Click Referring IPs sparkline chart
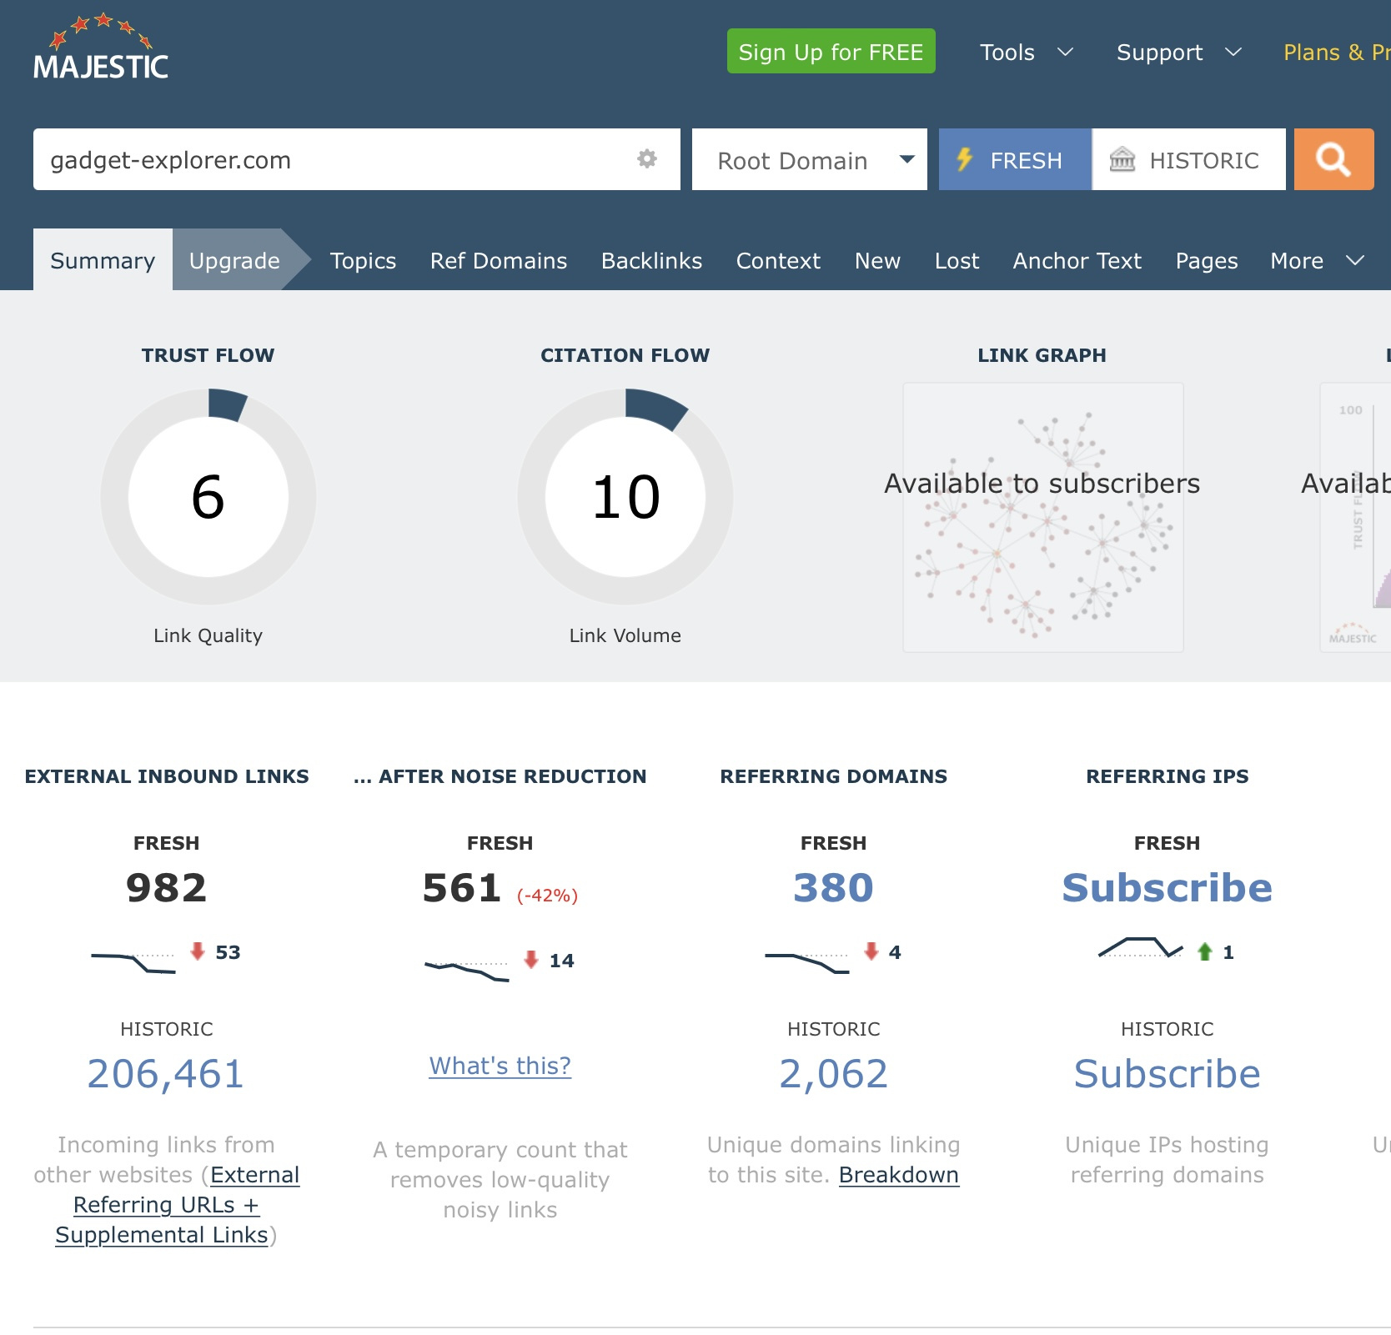The image size is (1391, 1335). pyautogui.click(x=1141, y=948)
